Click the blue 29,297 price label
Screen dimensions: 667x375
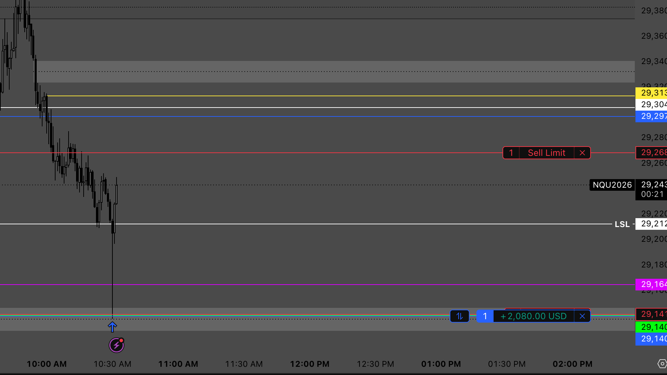click(651, 116)
